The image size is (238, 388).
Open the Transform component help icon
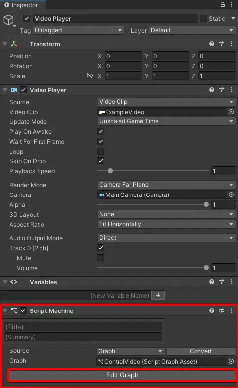click(212, 44)
